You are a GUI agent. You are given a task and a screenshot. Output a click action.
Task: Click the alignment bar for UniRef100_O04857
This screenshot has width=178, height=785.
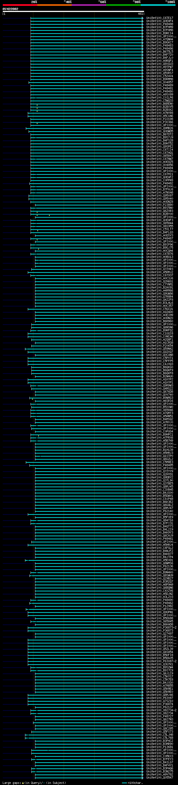click(x=86, y=82)
